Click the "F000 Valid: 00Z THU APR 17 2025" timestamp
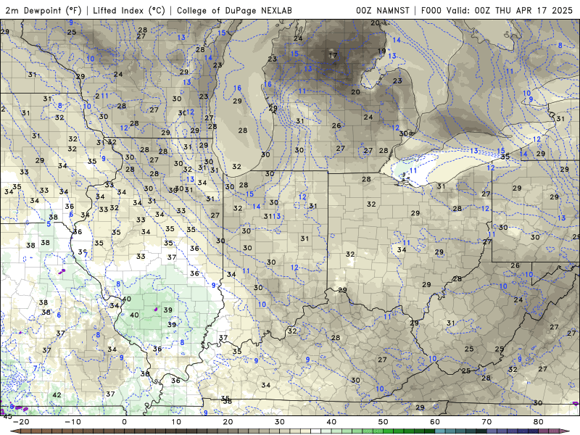The width and height of the screenshot is (580, 435). click(x=497, y=10)
